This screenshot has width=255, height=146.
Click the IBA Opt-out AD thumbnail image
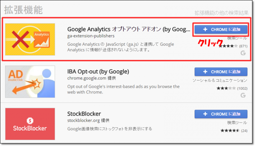(30, 82)
